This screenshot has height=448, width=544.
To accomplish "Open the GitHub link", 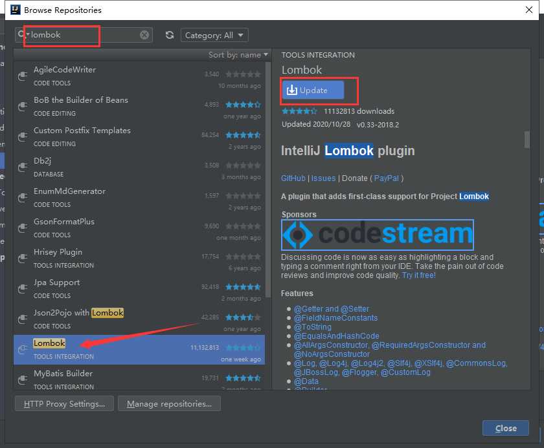I will [x=293, y=178].
